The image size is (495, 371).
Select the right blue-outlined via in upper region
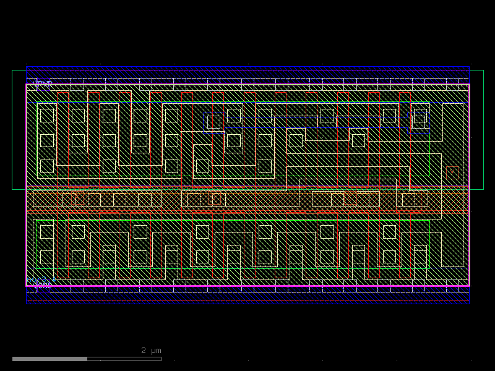click(x=420, y=121)
